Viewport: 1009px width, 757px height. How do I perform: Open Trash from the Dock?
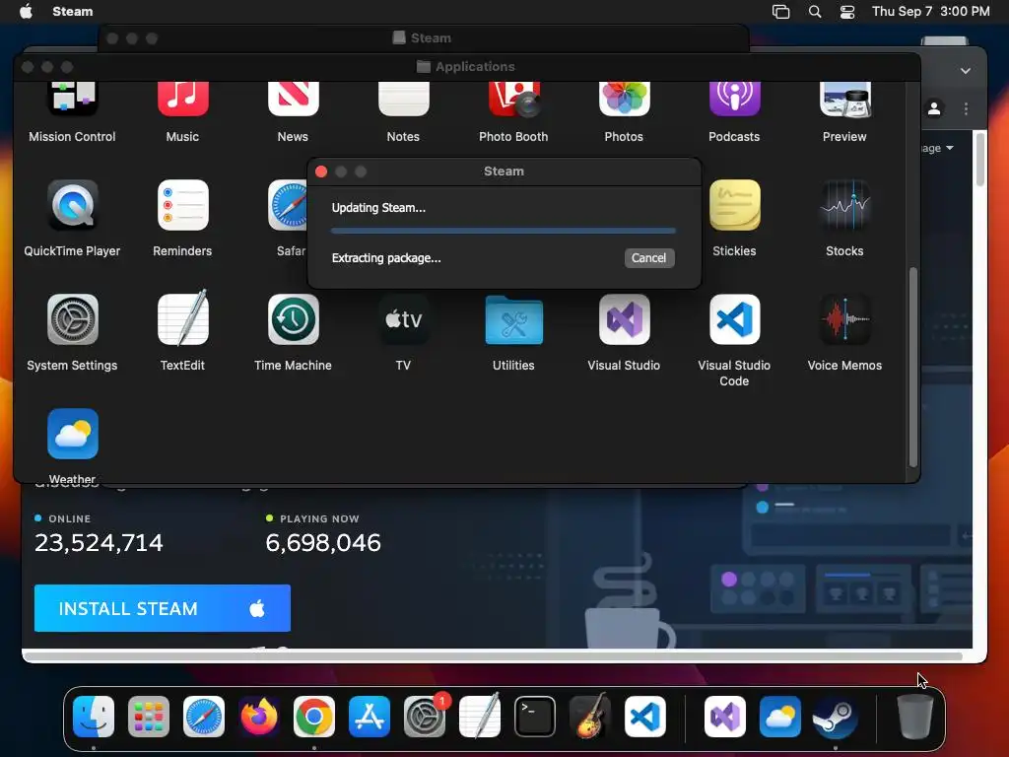(x=914, y=717)
